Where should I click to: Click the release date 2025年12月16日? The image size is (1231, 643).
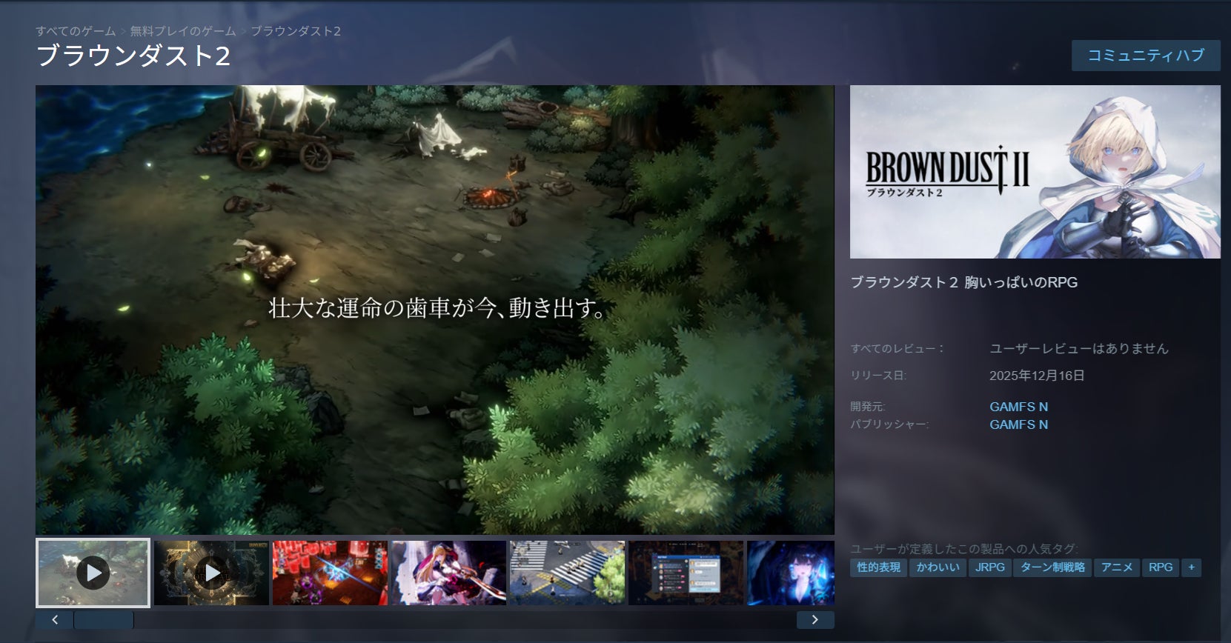[1037, 376]
